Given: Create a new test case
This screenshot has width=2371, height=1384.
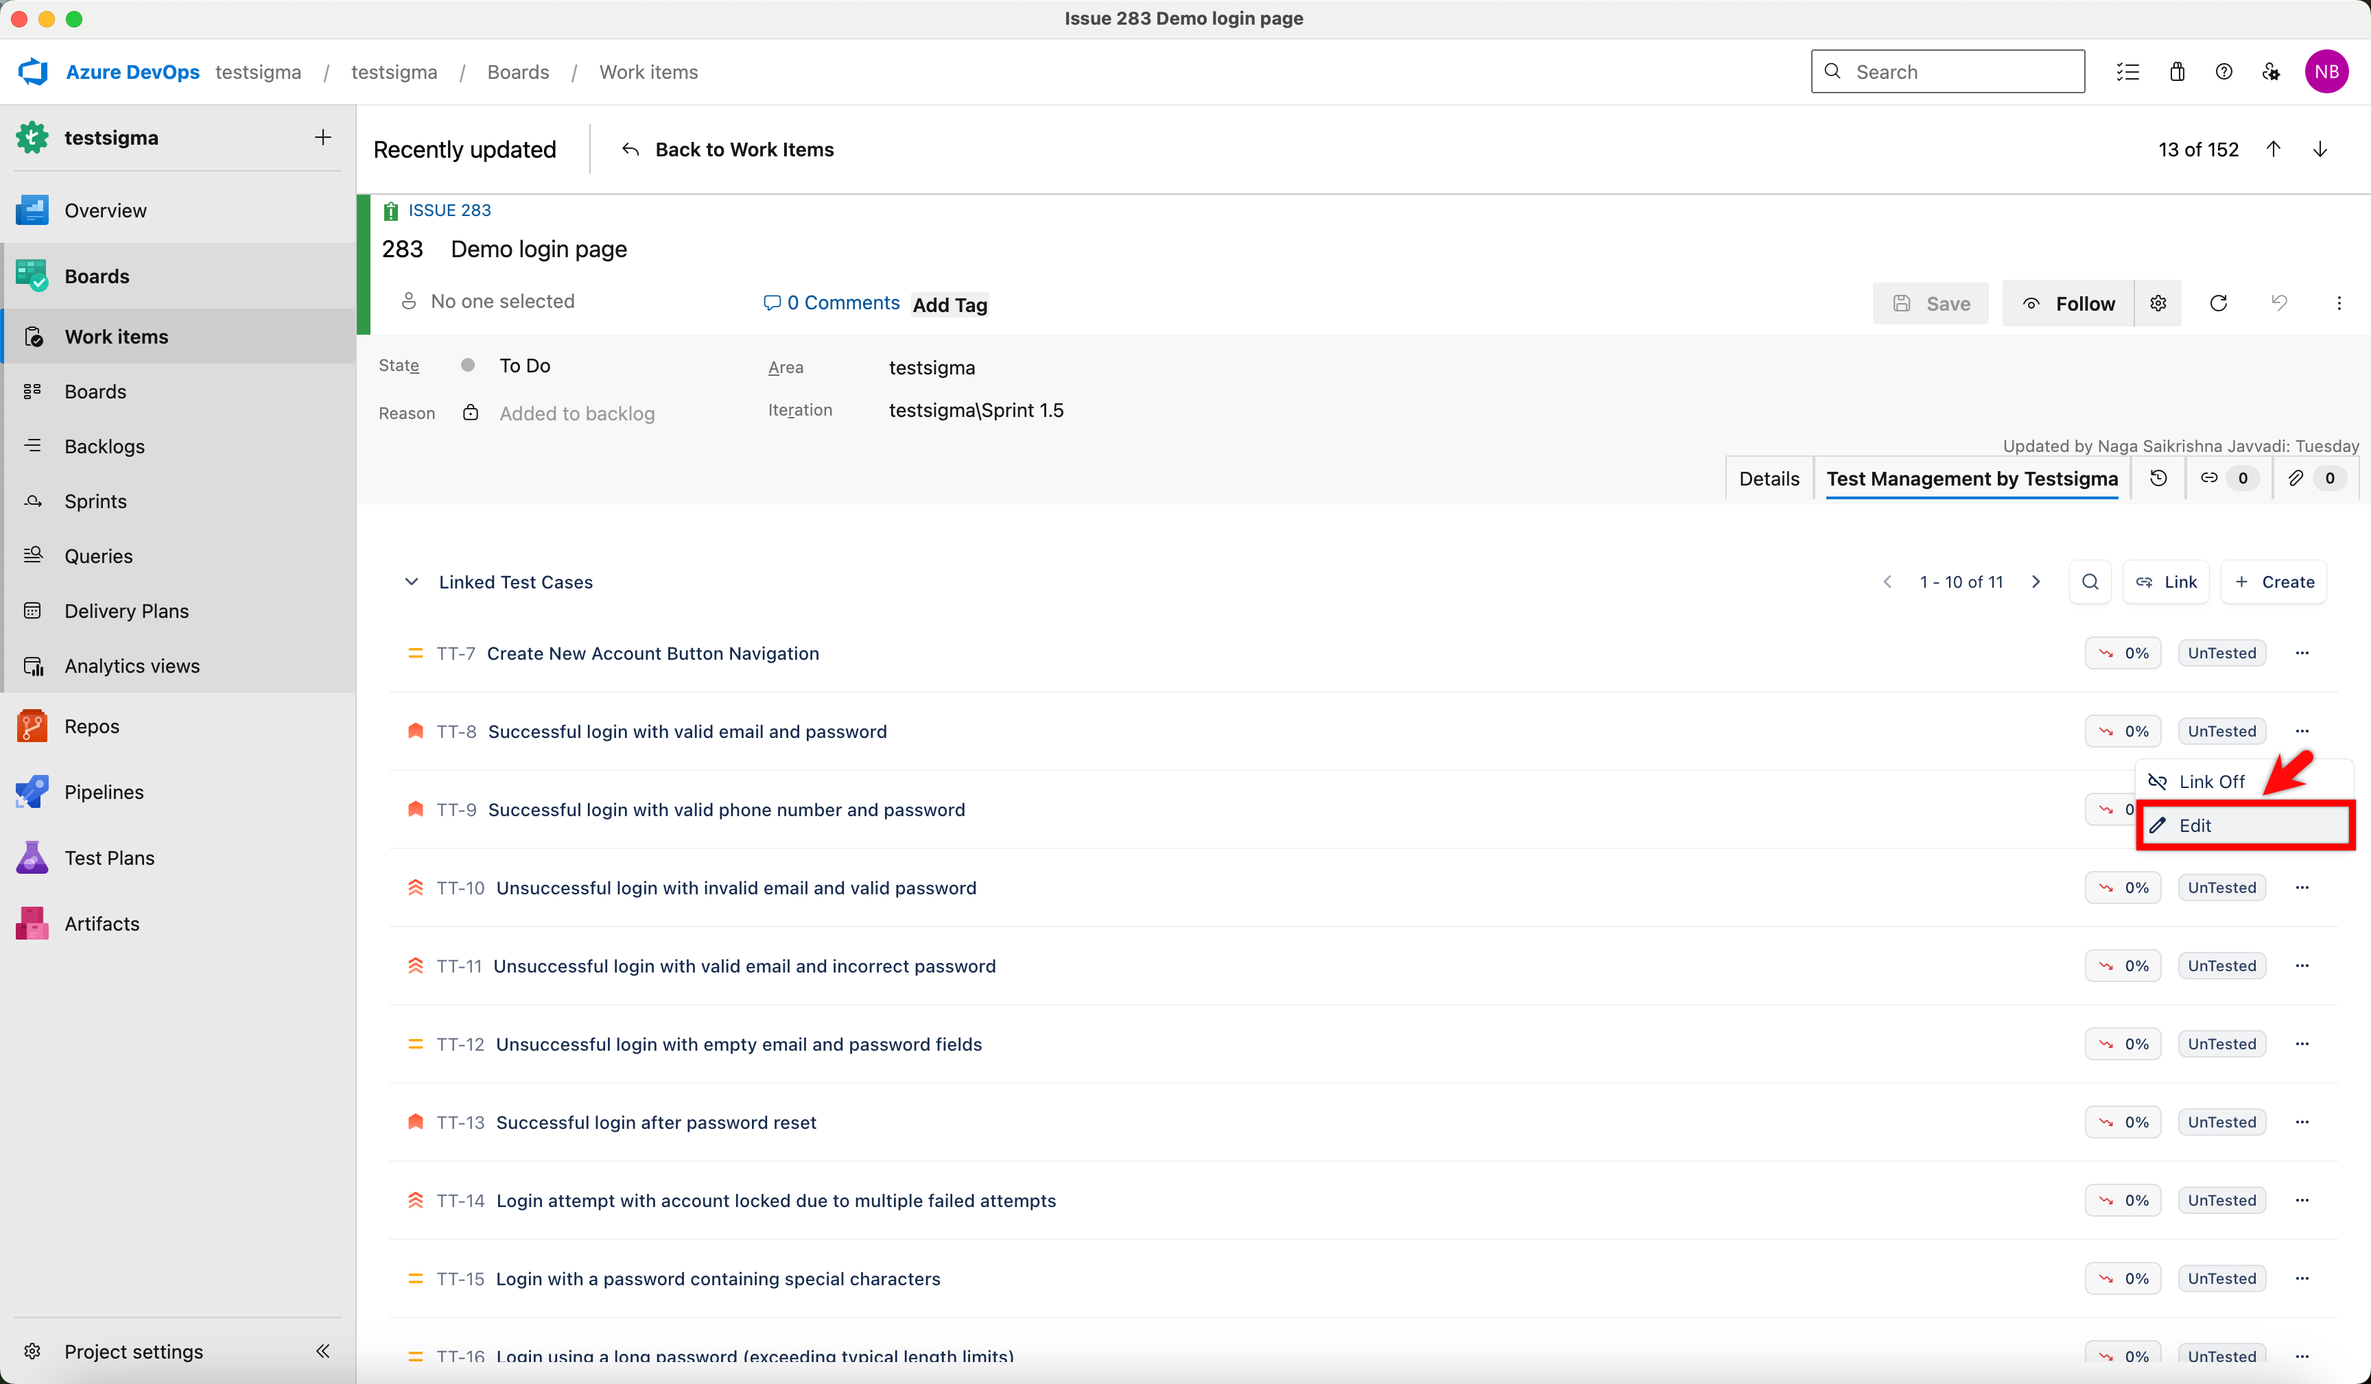Looking at the screenshot, I should (2274, 582).
